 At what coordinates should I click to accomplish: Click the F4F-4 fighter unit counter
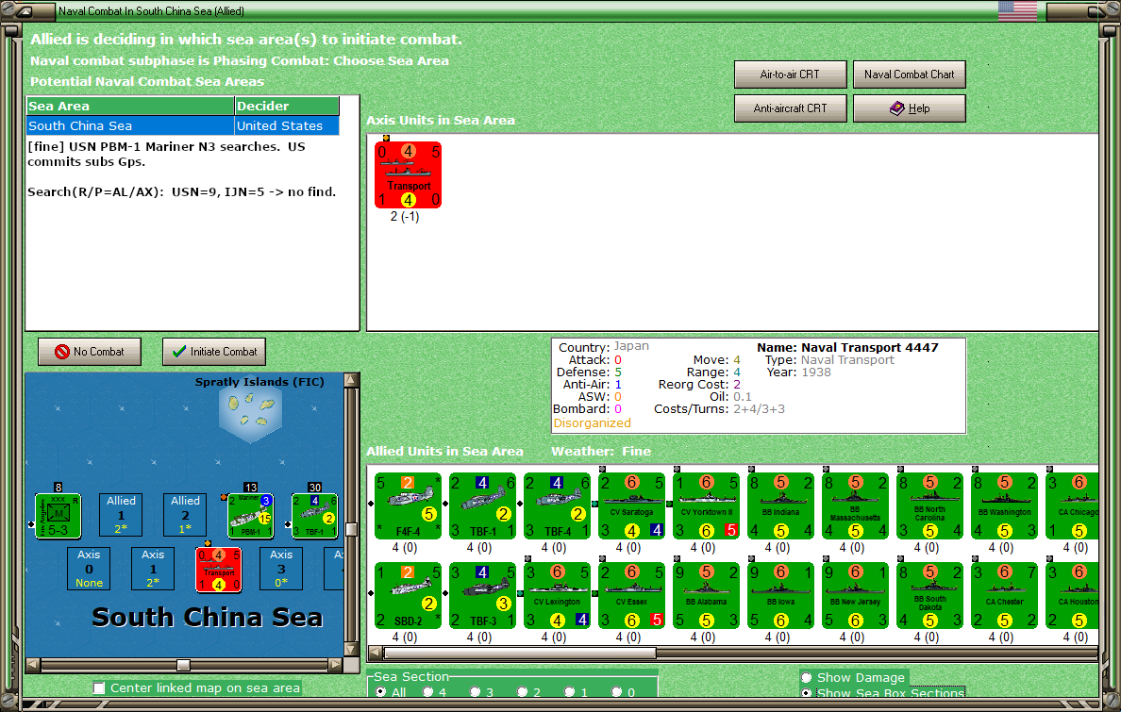click(x=409, y=506)
